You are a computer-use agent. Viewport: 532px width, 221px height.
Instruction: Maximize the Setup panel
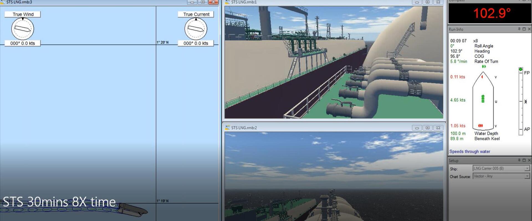524,160
